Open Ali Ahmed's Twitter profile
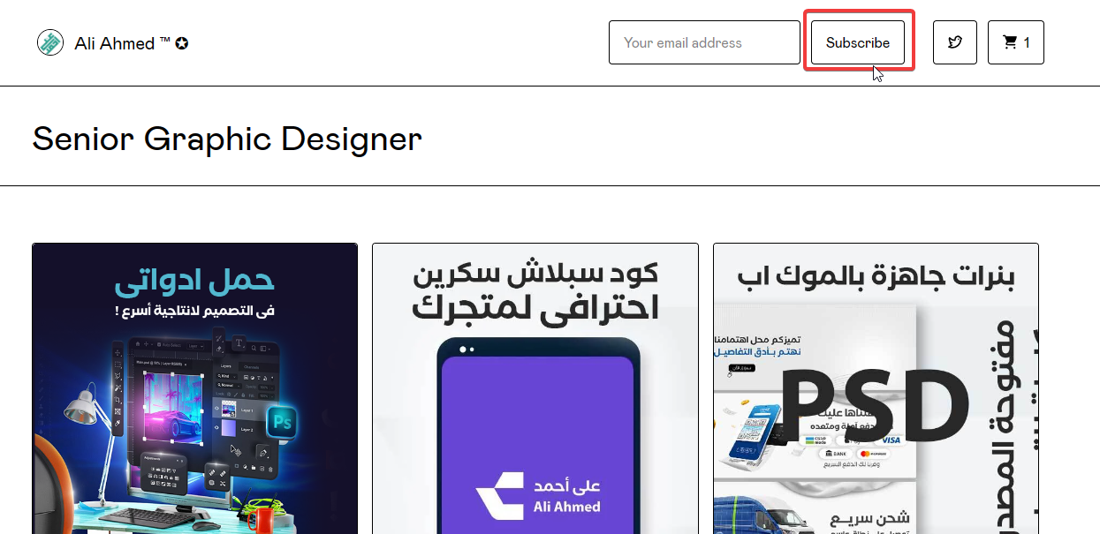This screenshot has height=534, width=1100. tap(954, 41)
